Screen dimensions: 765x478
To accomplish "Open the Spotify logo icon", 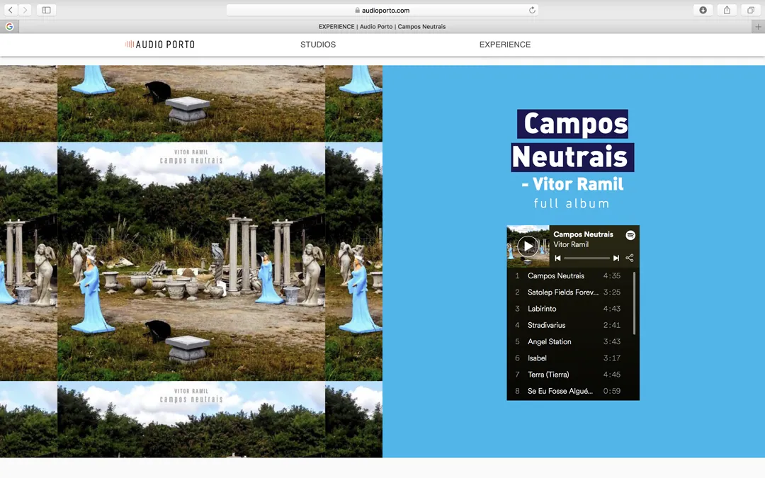I will click(x=630, y=235).
